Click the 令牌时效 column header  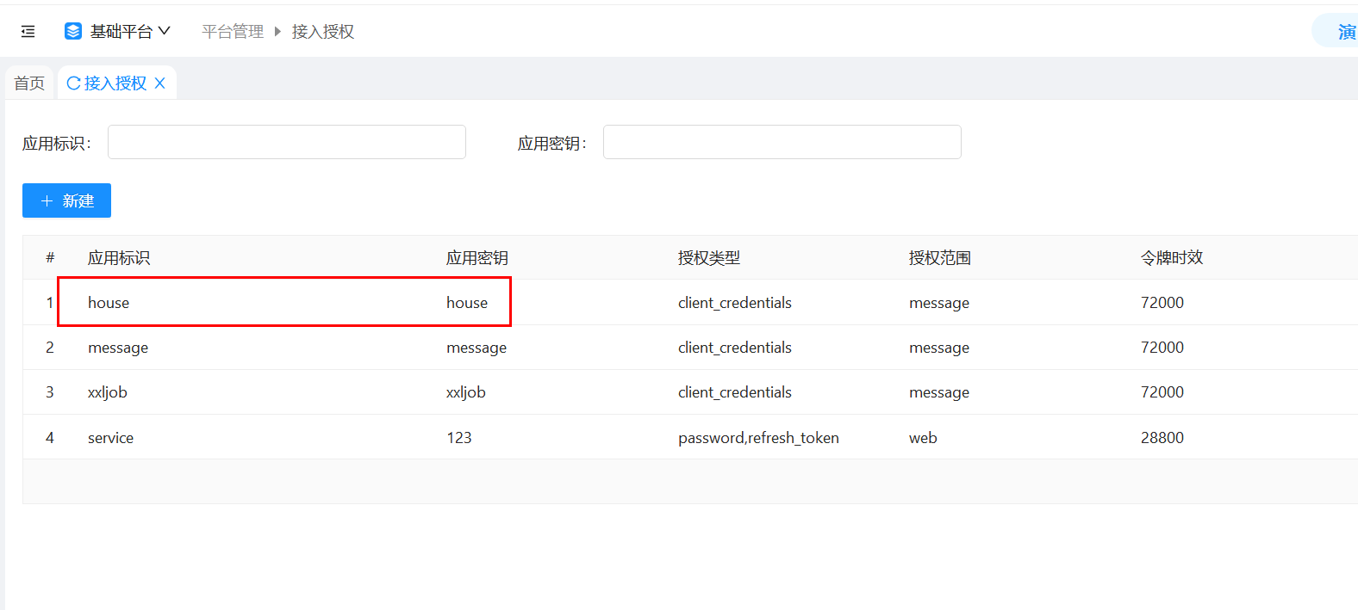(x=1171, y=258)
